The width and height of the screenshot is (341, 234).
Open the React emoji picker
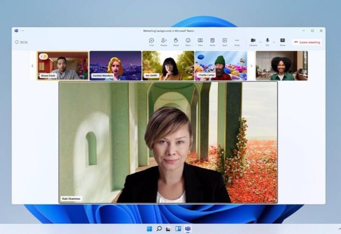[188, 42]
